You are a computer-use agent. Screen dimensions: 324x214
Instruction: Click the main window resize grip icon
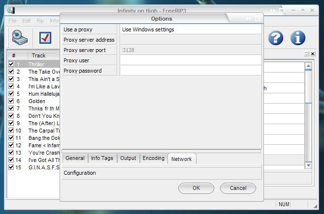click(315, 206)
